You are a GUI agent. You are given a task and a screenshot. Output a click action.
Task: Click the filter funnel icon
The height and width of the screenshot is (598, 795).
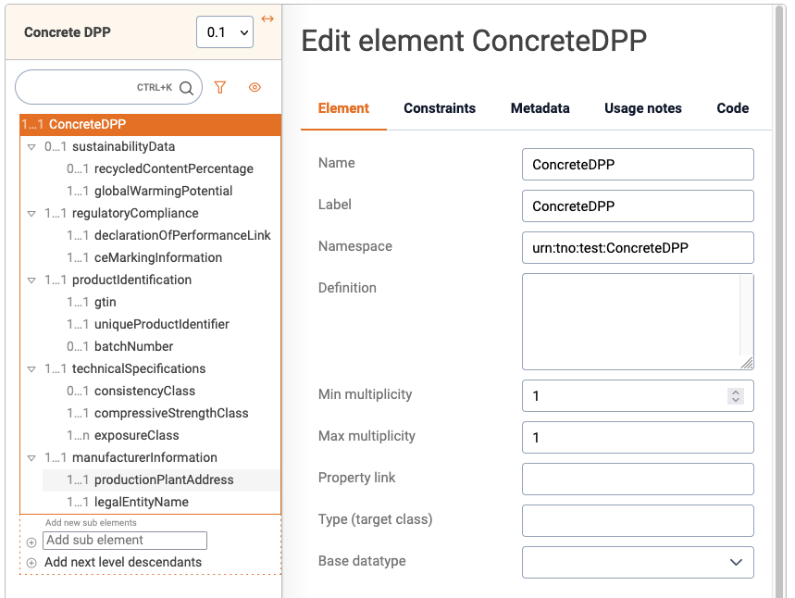[x=220, y=87]
